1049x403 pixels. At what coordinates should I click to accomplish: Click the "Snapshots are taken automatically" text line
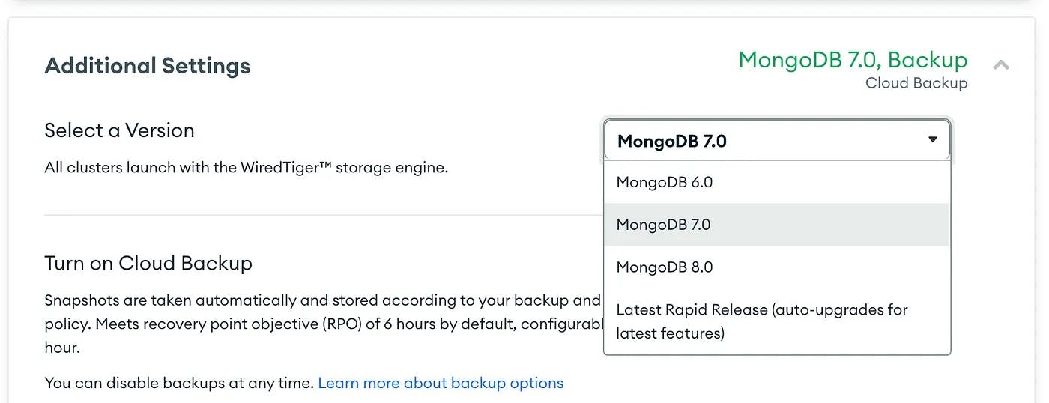pyautogui.click(x=322, y=300)
